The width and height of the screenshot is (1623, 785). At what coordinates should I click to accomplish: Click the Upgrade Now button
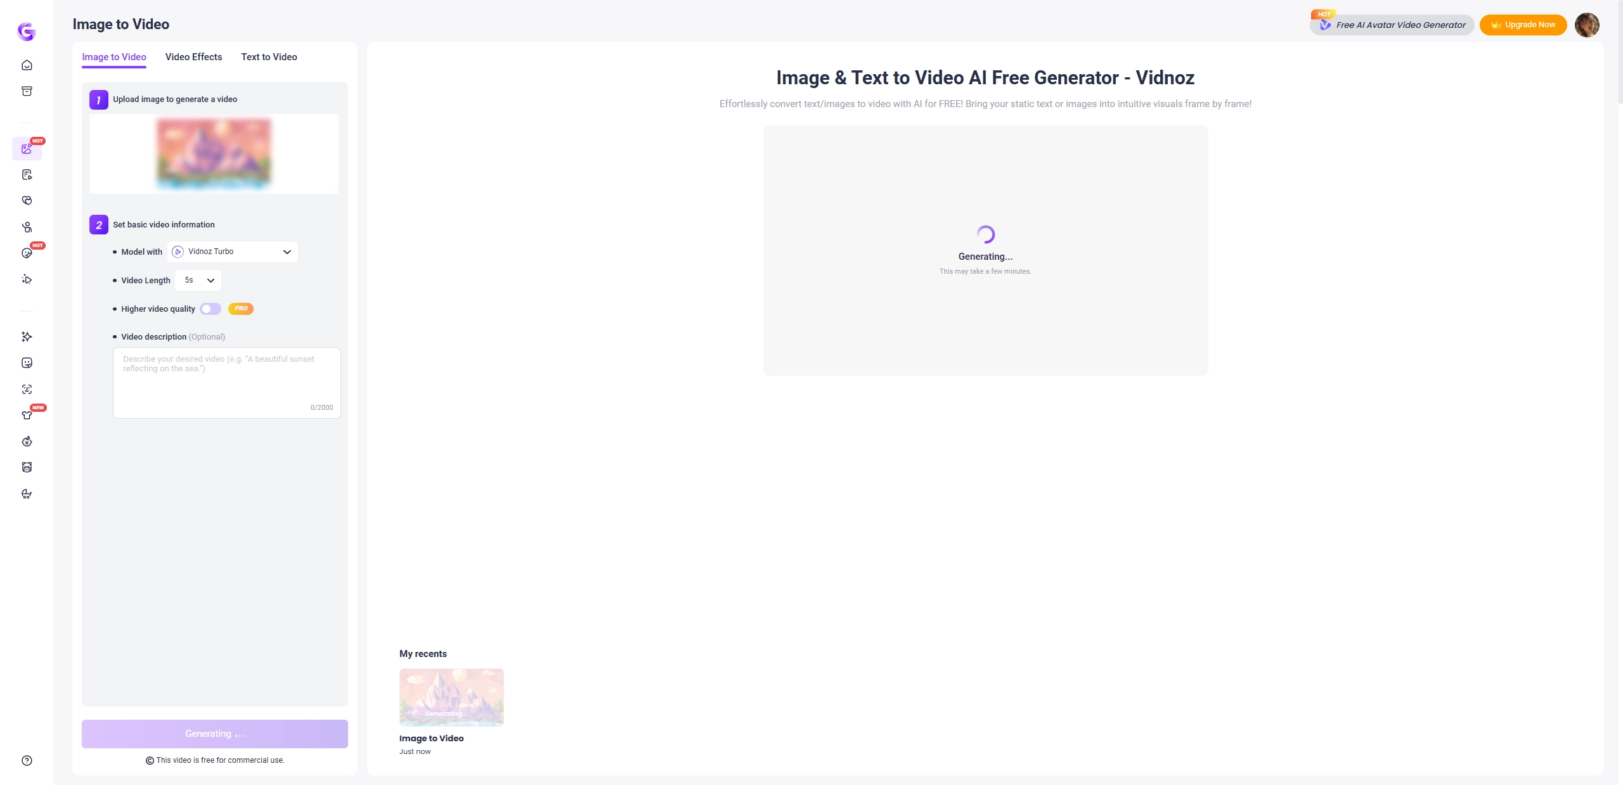1523,25
